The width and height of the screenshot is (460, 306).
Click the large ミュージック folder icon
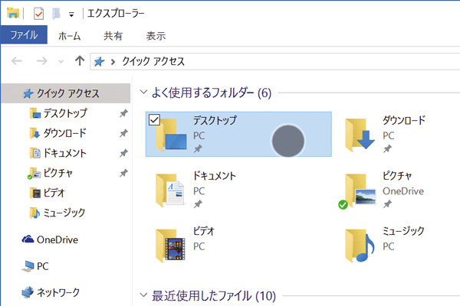click(x=360, y=246)
